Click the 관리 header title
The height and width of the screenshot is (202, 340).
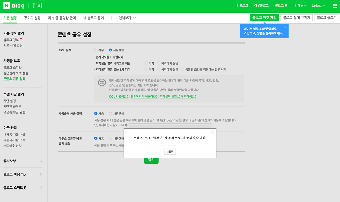37,6
